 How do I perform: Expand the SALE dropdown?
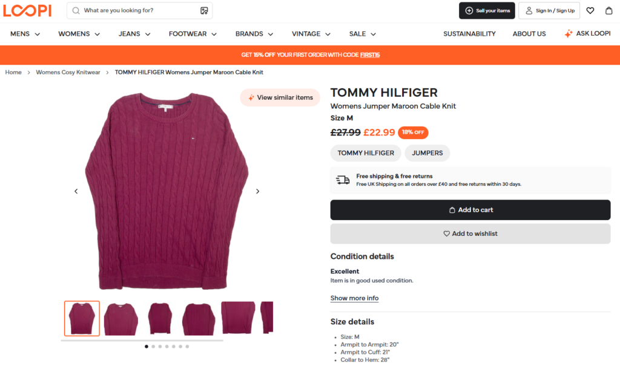[361, 34]
